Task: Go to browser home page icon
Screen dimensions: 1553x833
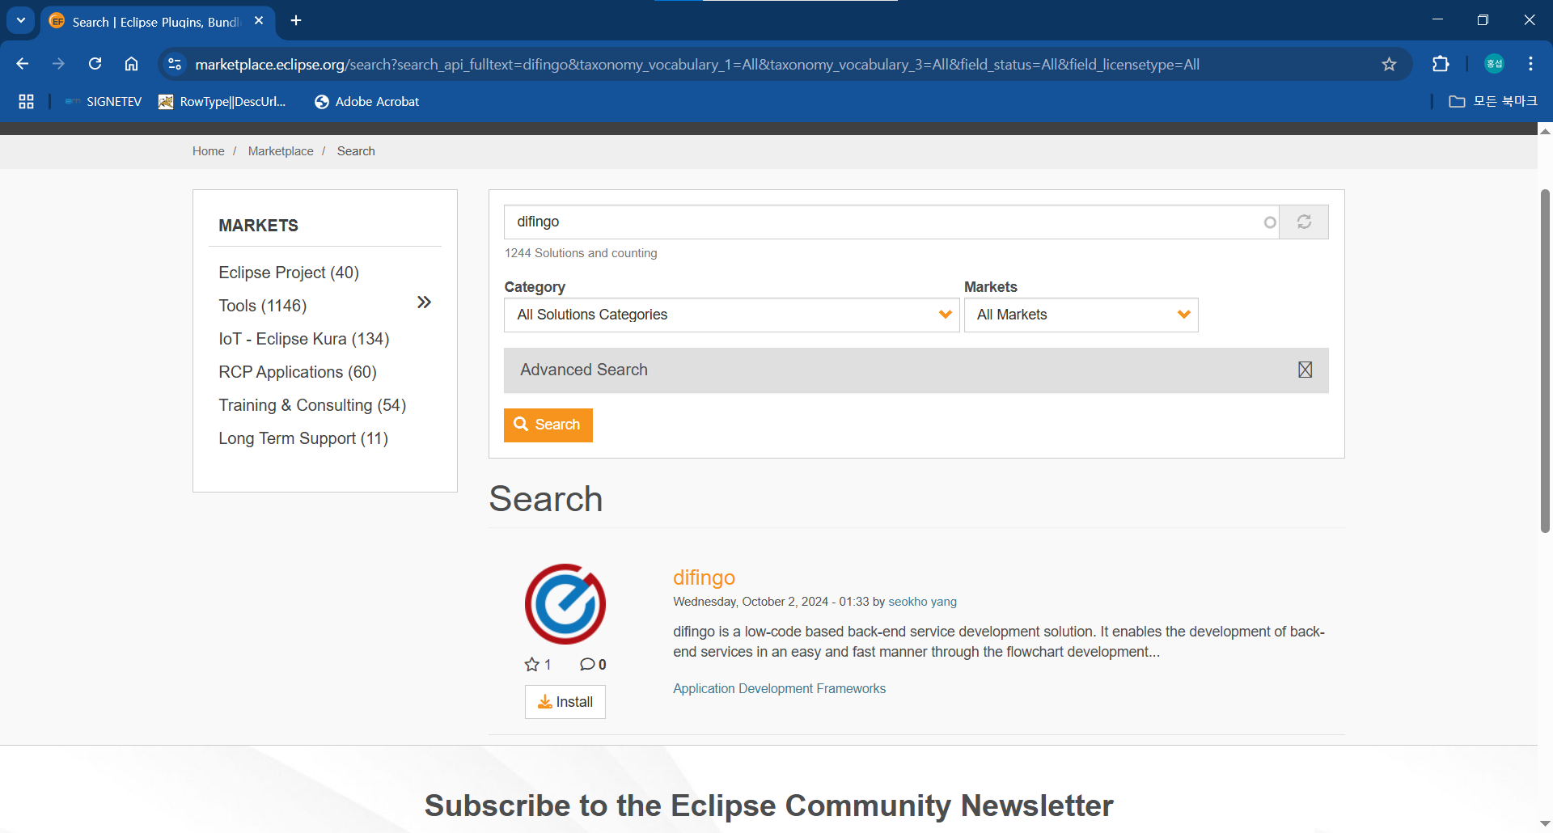Action: pos(131,65)
